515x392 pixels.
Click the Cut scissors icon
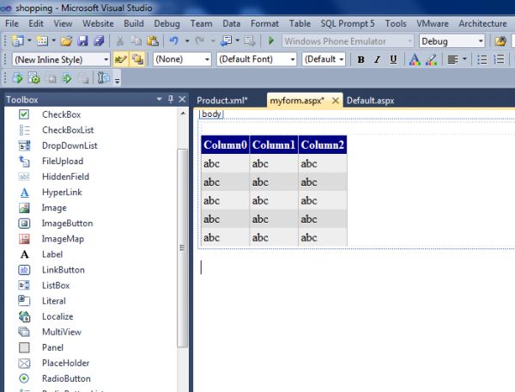click(120, 41)
